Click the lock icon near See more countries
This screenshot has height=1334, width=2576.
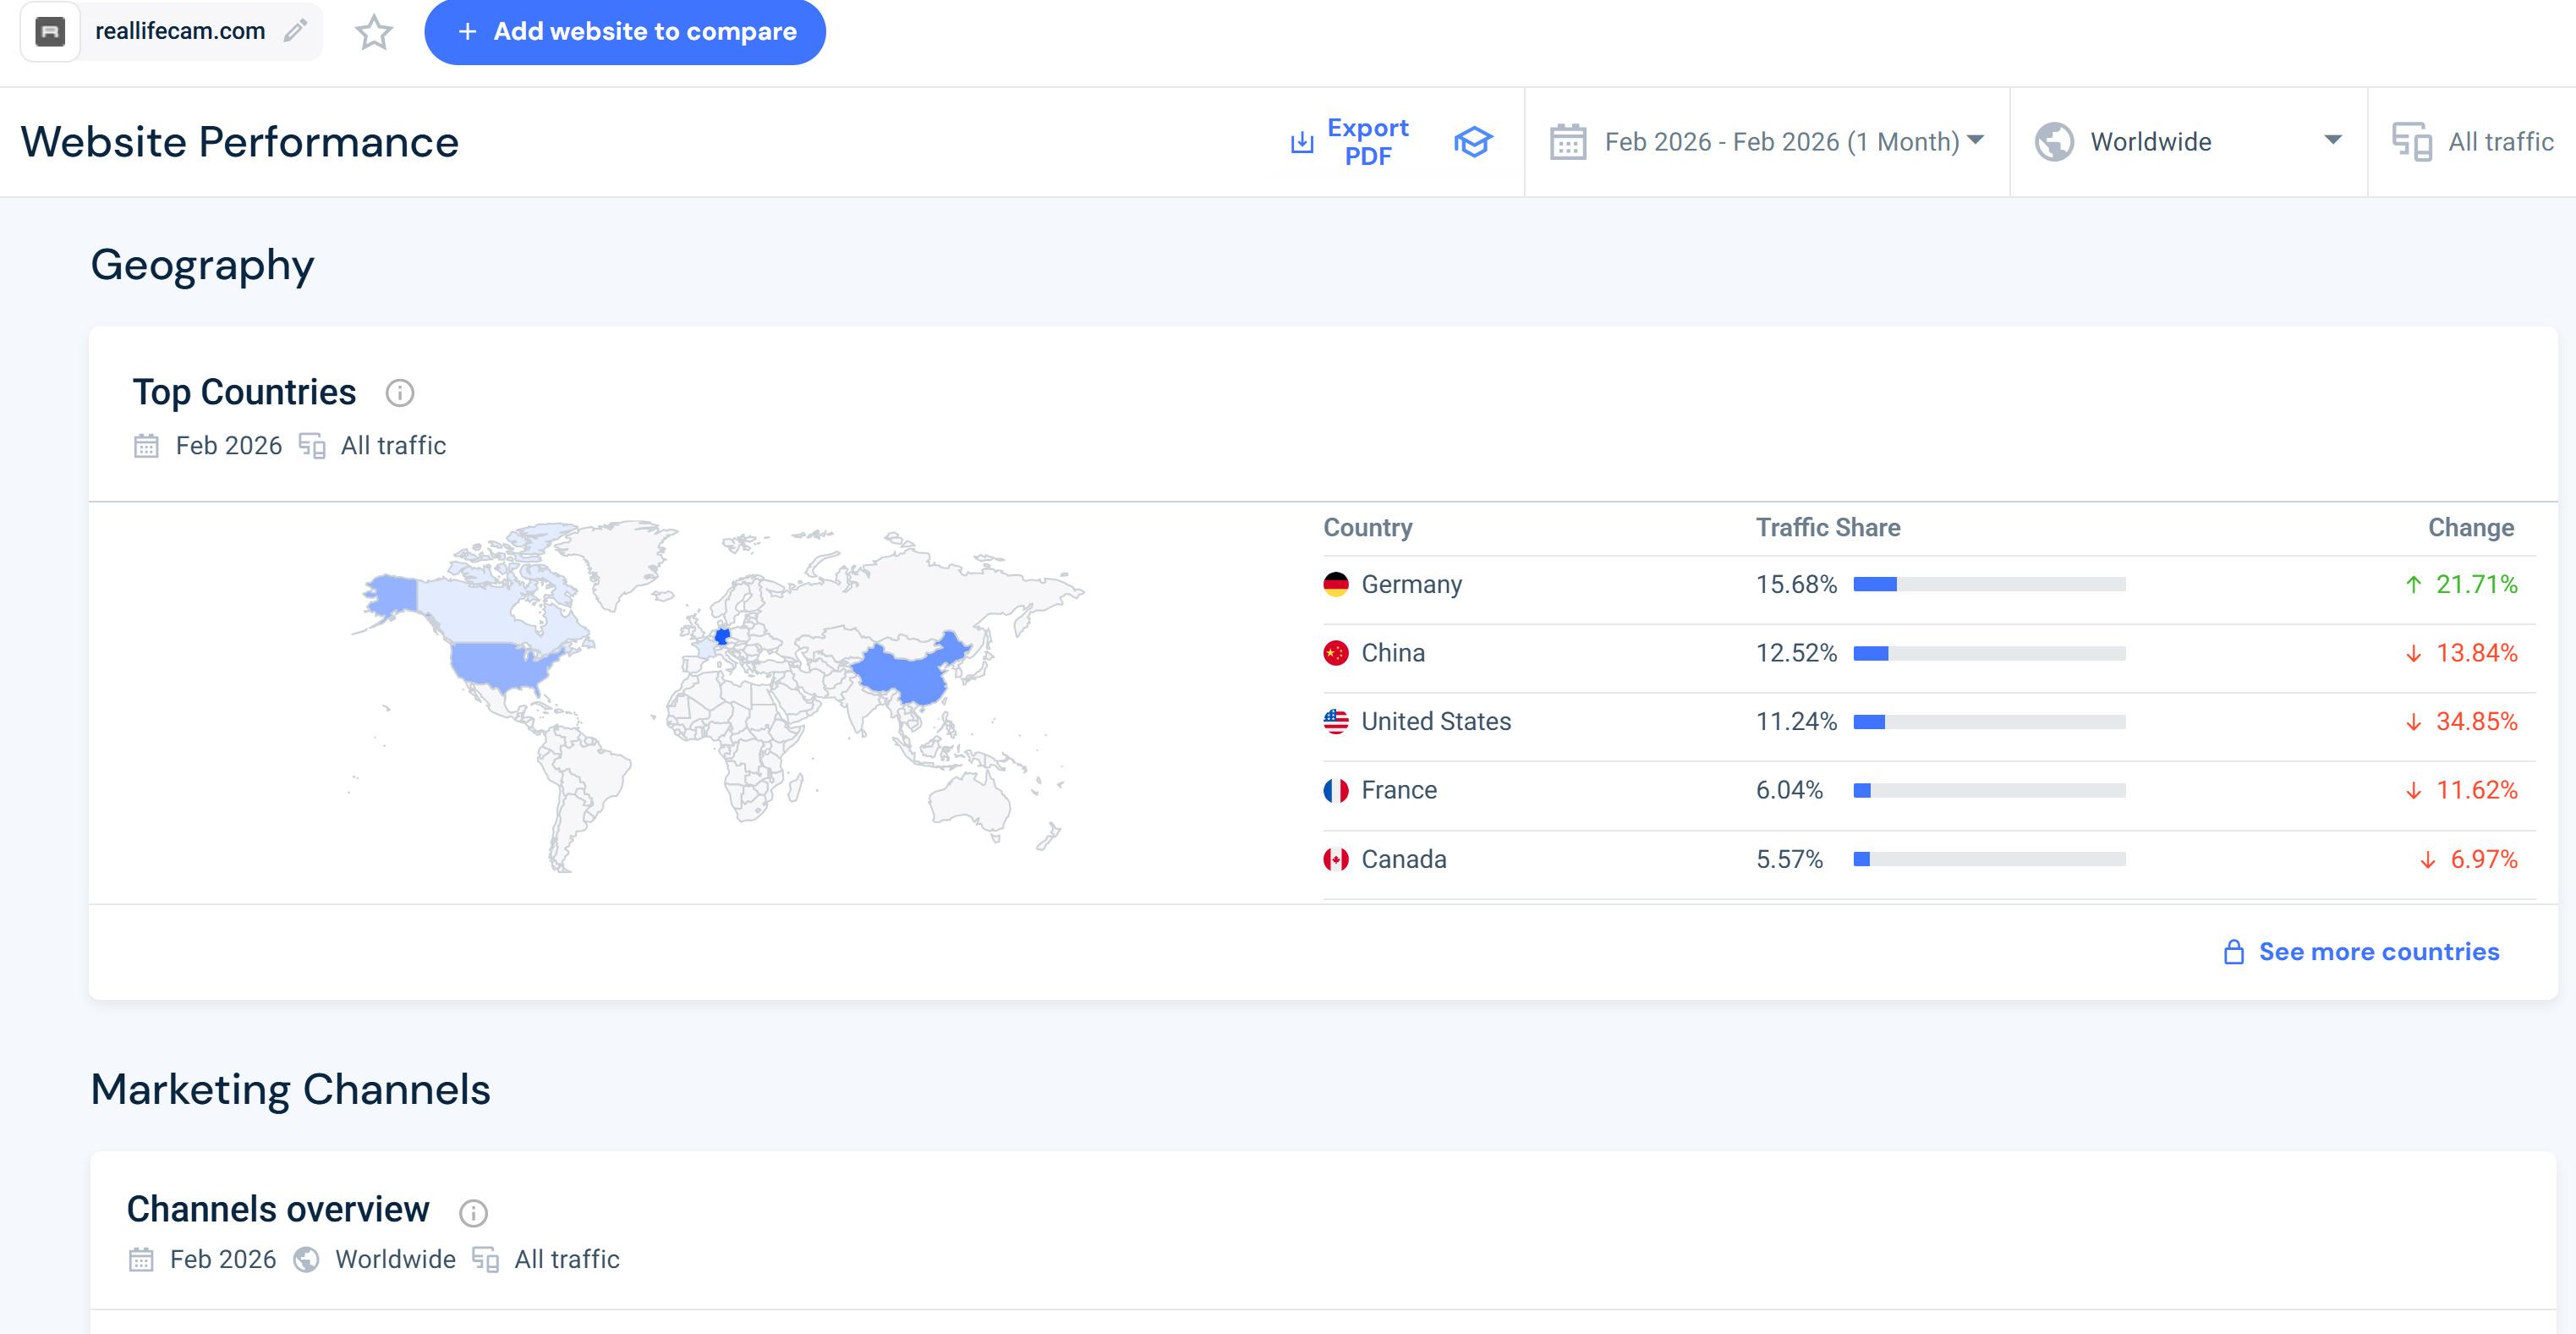tap(2233, 951)
